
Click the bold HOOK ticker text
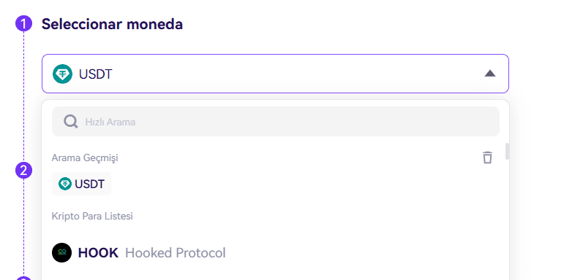coord(98,253)
